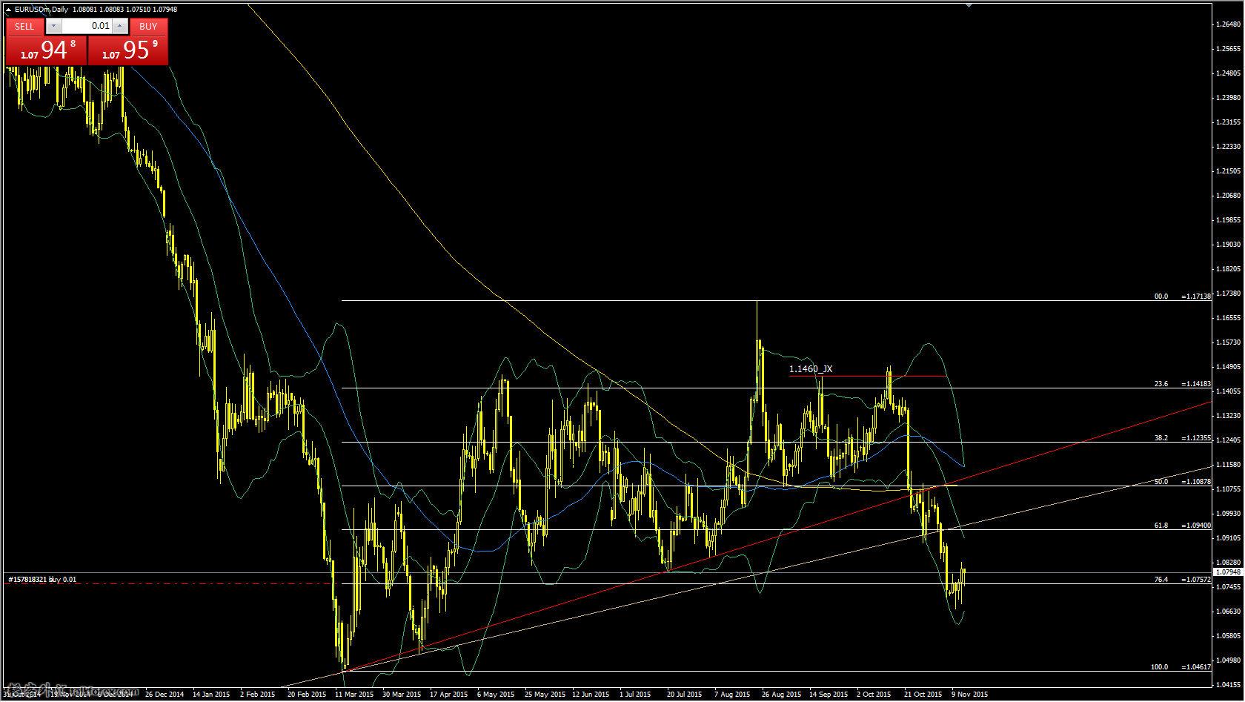This screenshot has height=702, width=1245.
Task: Click the 6 May 2015 date label
Action: tap(496, 695)
